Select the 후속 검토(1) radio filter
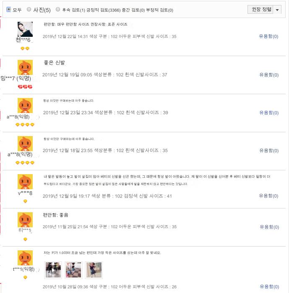 coord(58,9)
